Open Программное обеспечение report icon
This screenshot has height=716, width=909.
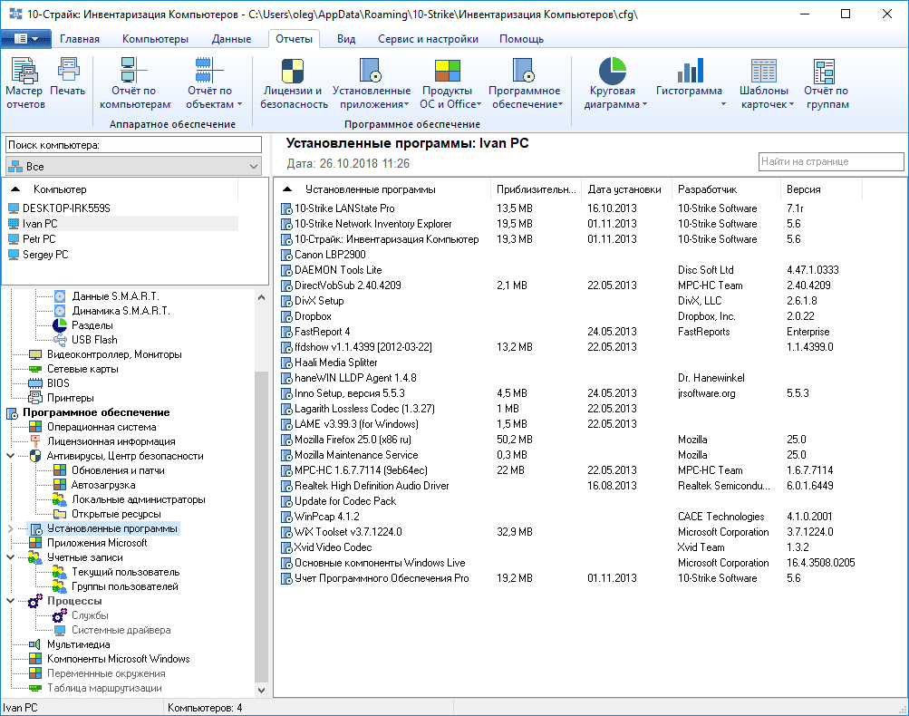524,70
